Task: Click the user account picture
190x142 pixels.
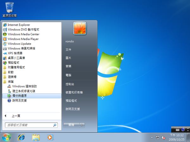Action: coord(80,28)
